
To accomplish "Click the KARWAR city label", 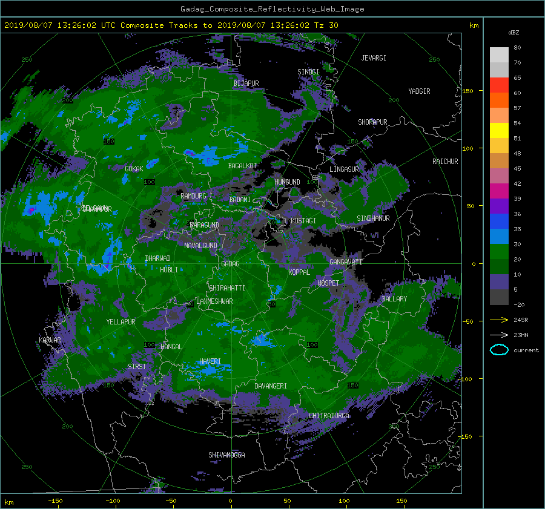I will [50, 340].
